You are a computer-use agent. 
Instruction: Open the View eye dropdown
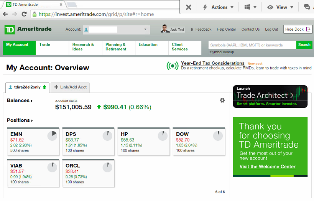280,7
